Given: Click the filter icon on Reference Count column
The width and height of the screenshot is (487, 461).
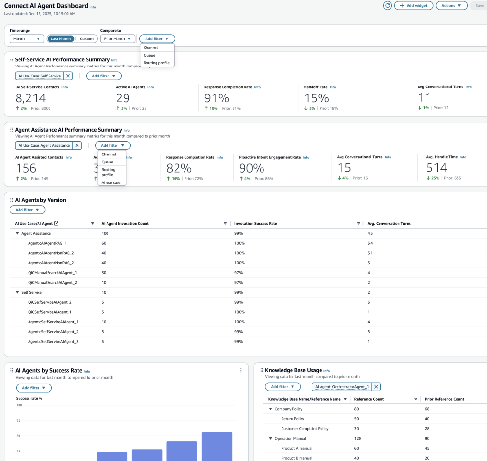Looking at the screenshot, I should point(415,399).
